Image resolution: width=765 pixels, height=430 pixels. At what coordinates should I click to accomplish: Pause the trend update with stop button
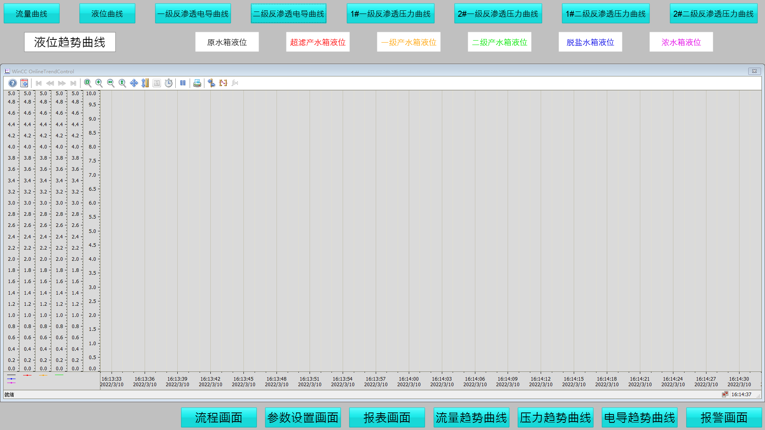[183, 83]
